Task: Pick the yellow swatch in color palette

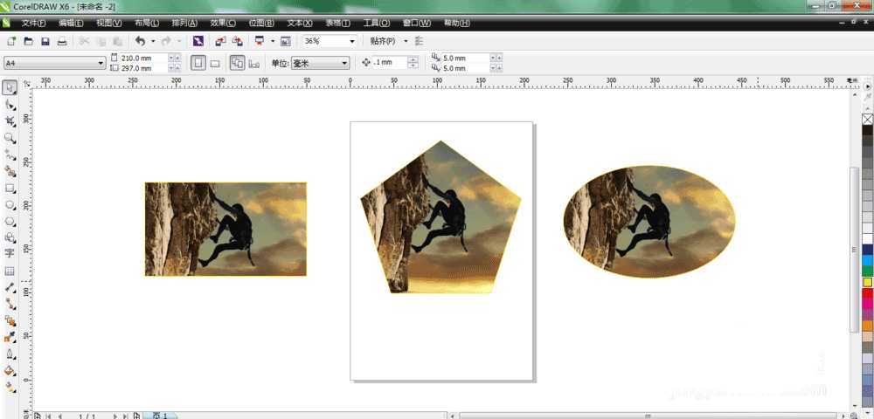Action: pos(867,282)
